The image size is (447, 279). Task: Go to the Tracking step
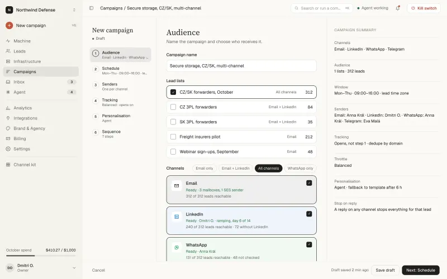tap(121, 102)
